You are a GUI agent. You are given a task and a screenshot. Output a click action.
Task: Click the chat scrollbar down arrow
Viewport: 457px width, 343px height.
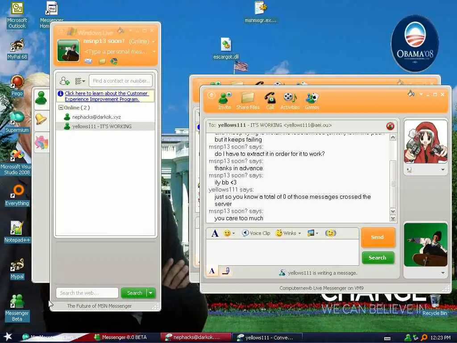click(x=393, y=211)
